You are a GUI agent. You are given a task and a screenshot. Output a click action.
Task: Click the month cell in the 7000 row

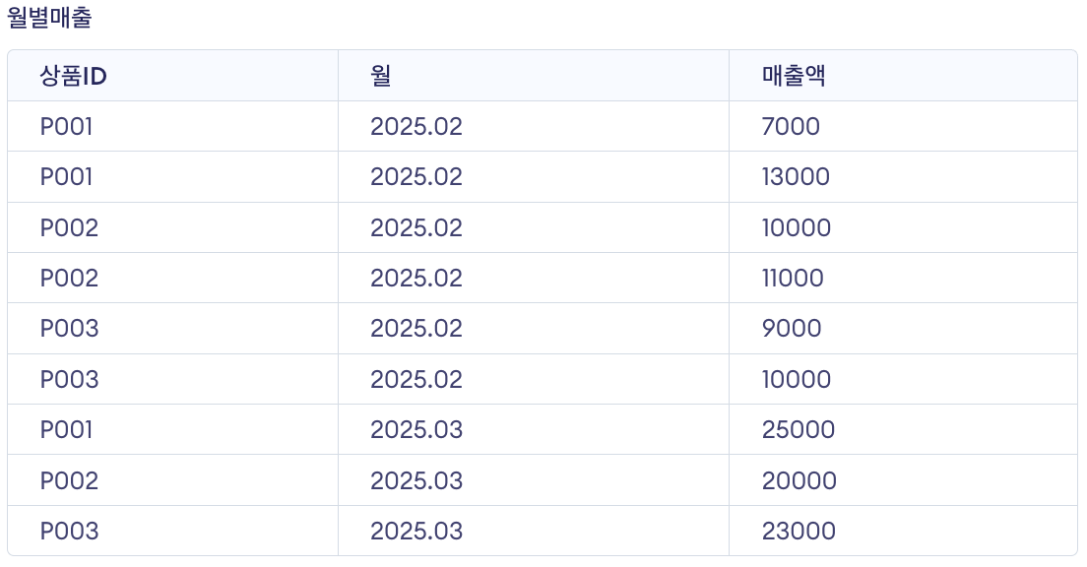[x=533, y=126]
